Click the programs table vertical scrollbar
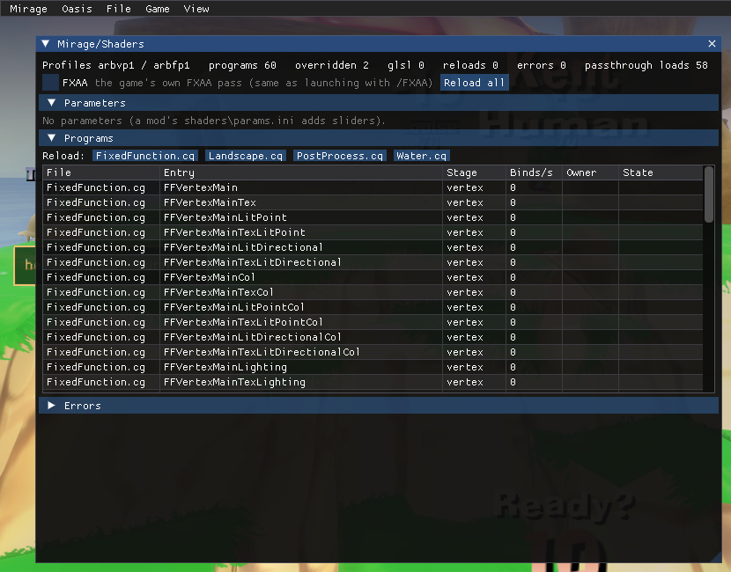Viewport: 731px width, 572px height. [x=709, y=194]
